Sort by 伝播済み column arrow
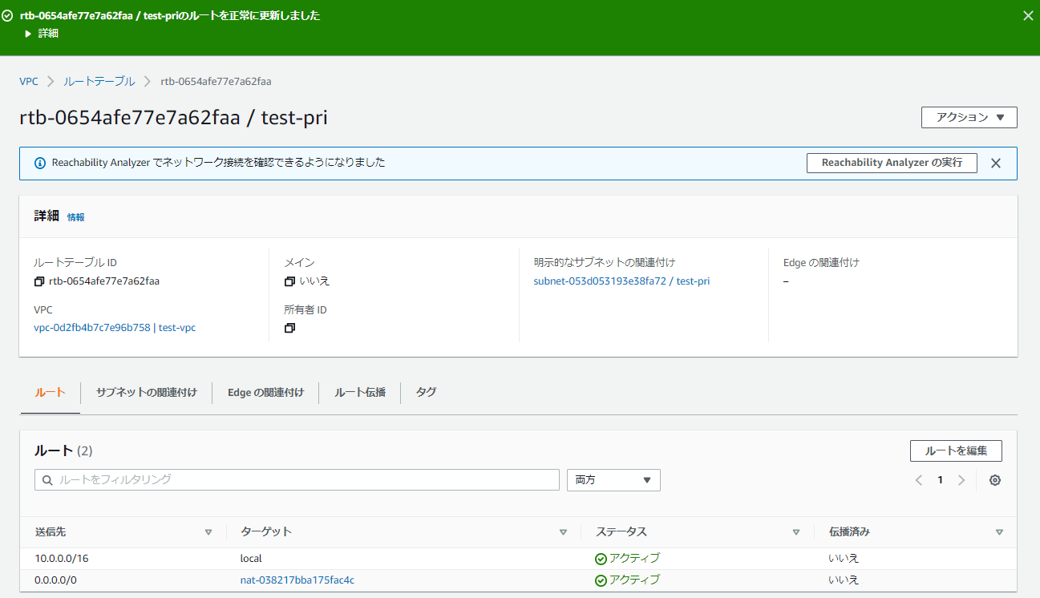The width and height of the screenshot is (1040, 598). click(x=999, y=532)
